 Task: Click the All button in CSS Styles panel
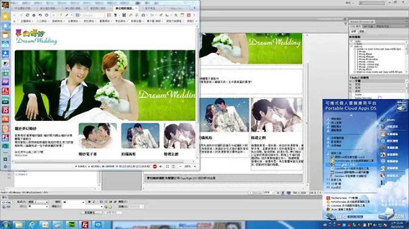353,31
